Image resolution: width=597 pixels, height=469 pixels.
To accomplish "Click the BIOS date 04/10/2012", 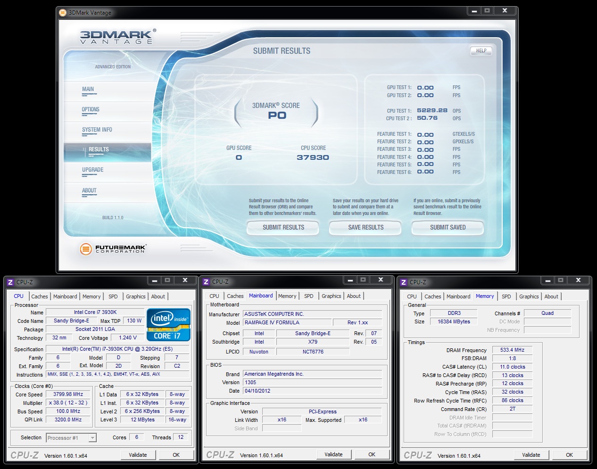I will (x=312, y=391).
